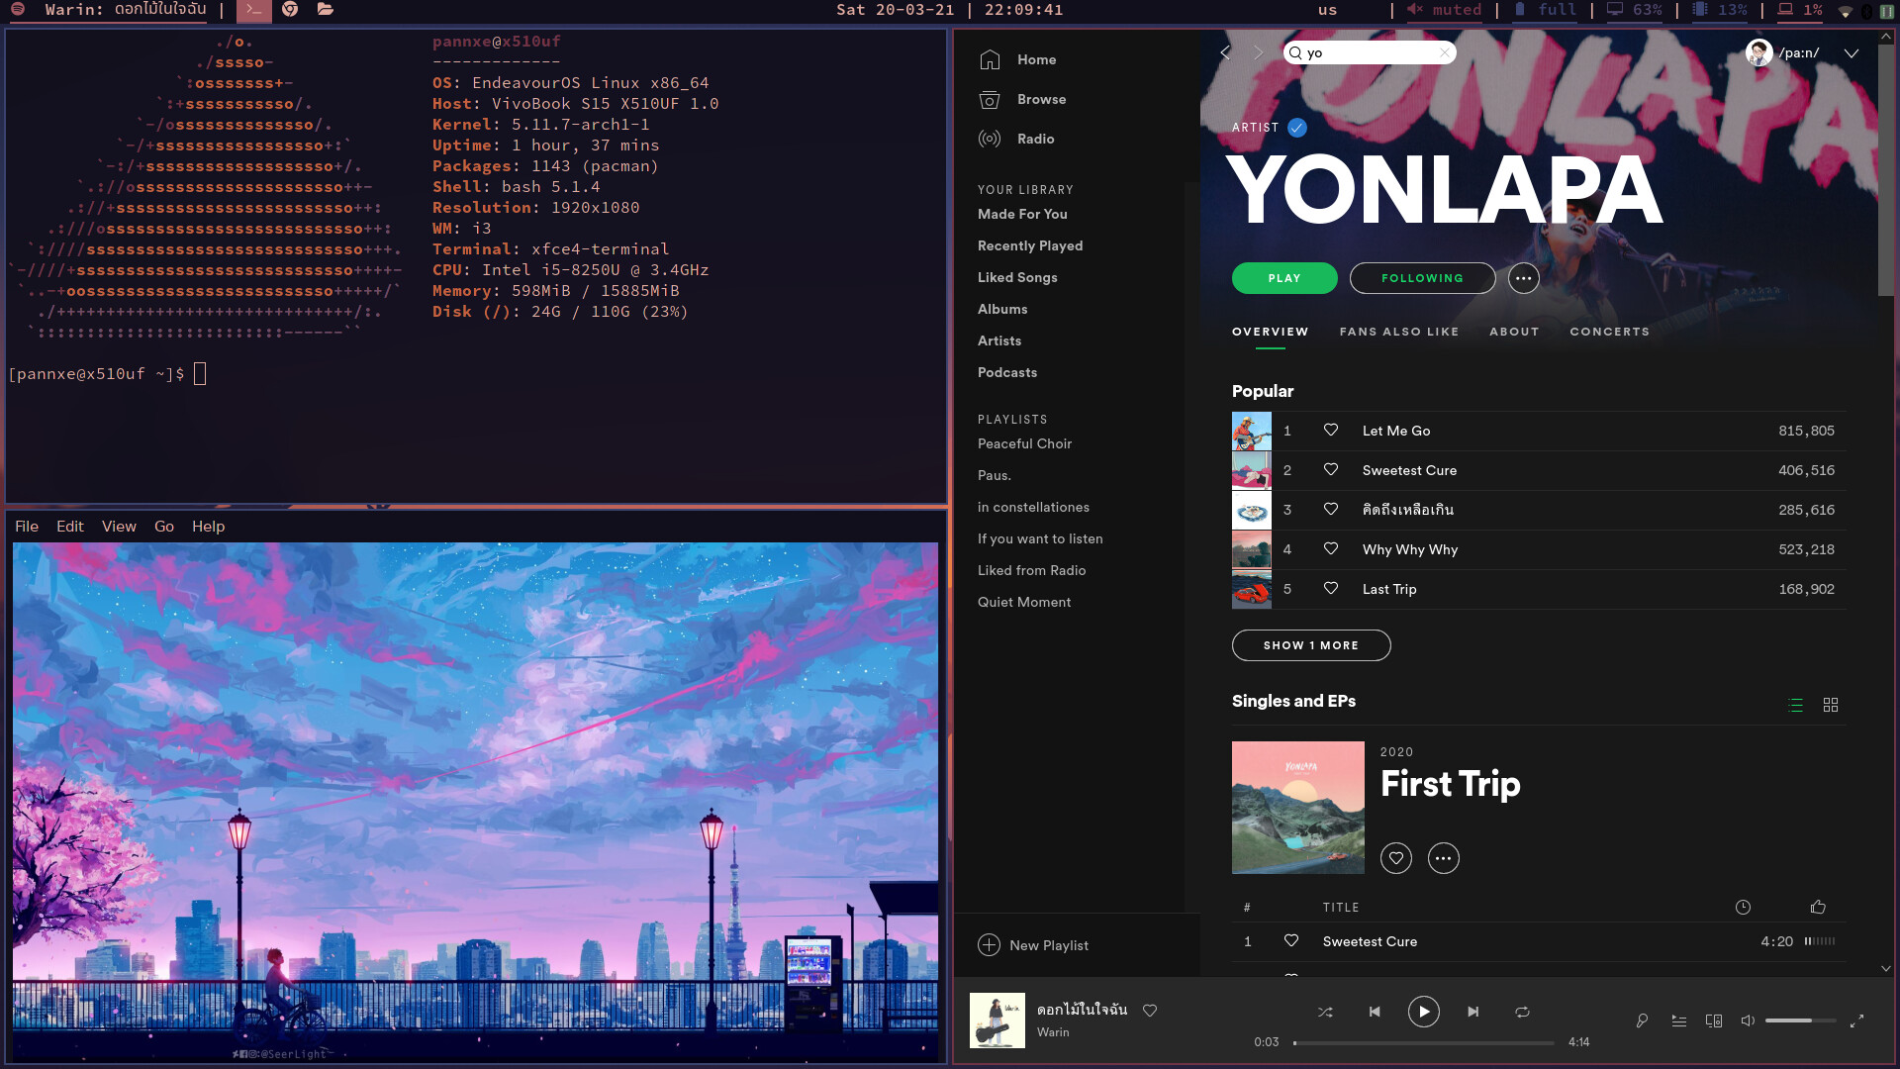Show lyrics with the microphone icon
This screenshot has height=1069, width=1900.
coord(1642,1020)
